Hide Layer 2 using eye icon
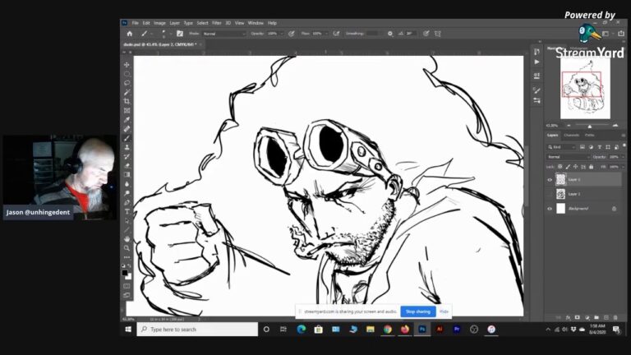This screenshot has width=631, height=355. click(550, 179)
